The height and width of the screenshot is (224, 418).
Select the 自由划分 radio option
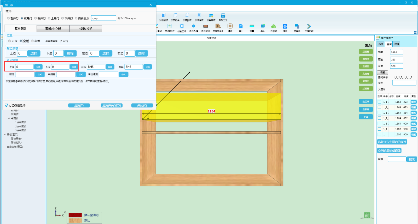pyautogui.click(x=76, y=18)
